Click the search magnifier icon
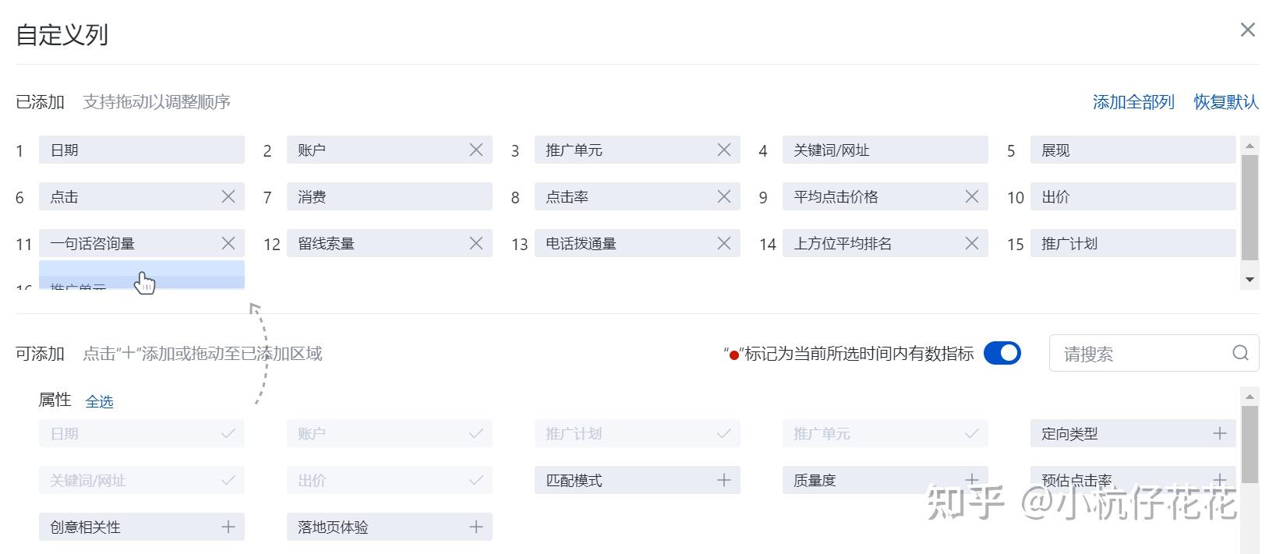This screenshot has width=1269, height=554. point(1240,353)
